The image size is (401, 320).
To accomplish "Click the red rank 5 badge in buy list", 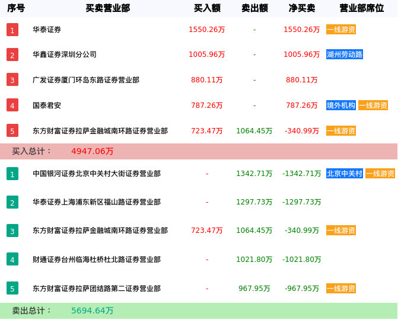I will (12, 130).
